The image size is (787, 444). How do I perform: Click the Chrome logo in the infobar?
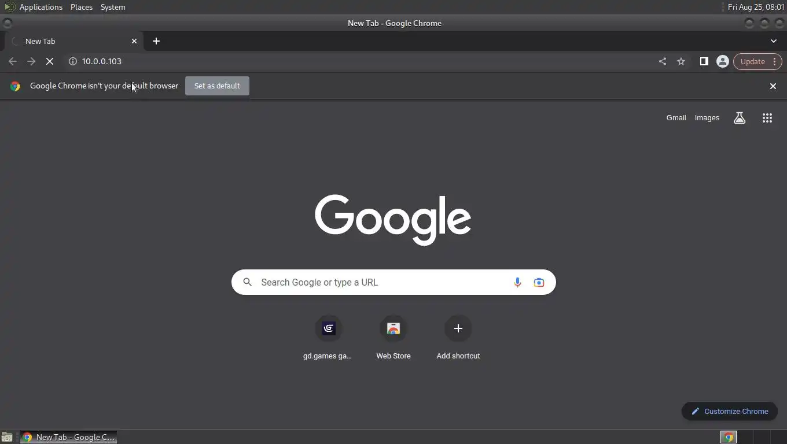coord(15,86)
